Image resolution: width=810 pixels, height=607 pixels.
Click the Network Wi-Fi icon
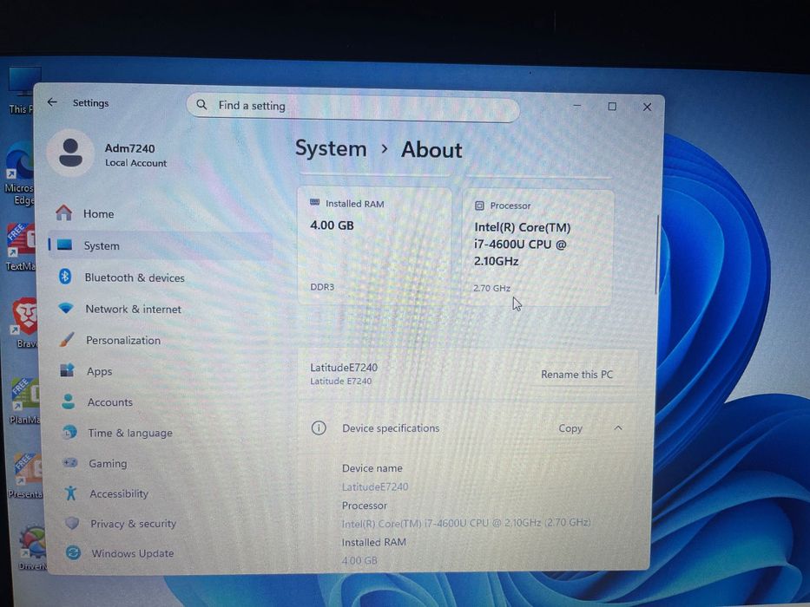pyautogui.click(x=66, y=308)
